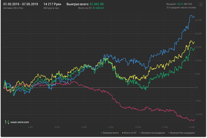The width and height of the screenshot is (207, 138).
Task: Click the 8 000 x-axis label
Action: pos(111,127)
